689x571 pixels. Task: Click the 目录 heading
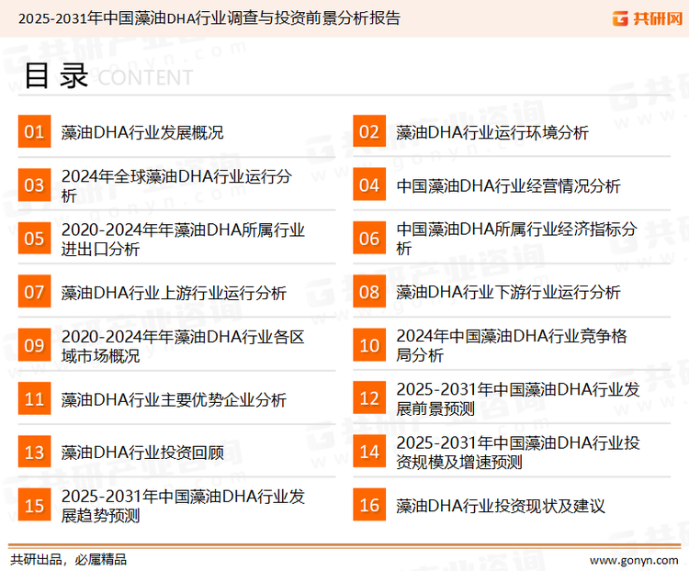(56, 76)
